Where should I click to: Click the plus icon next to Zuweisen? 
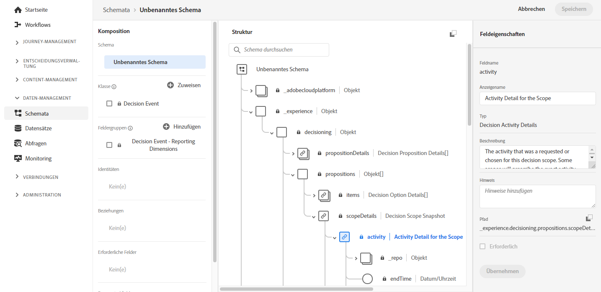coord(170,85)
